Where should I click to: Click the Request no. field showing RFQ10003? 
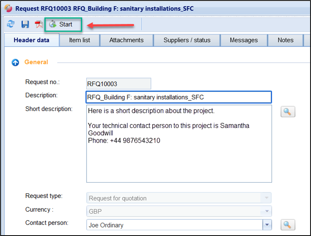point(118,84)
